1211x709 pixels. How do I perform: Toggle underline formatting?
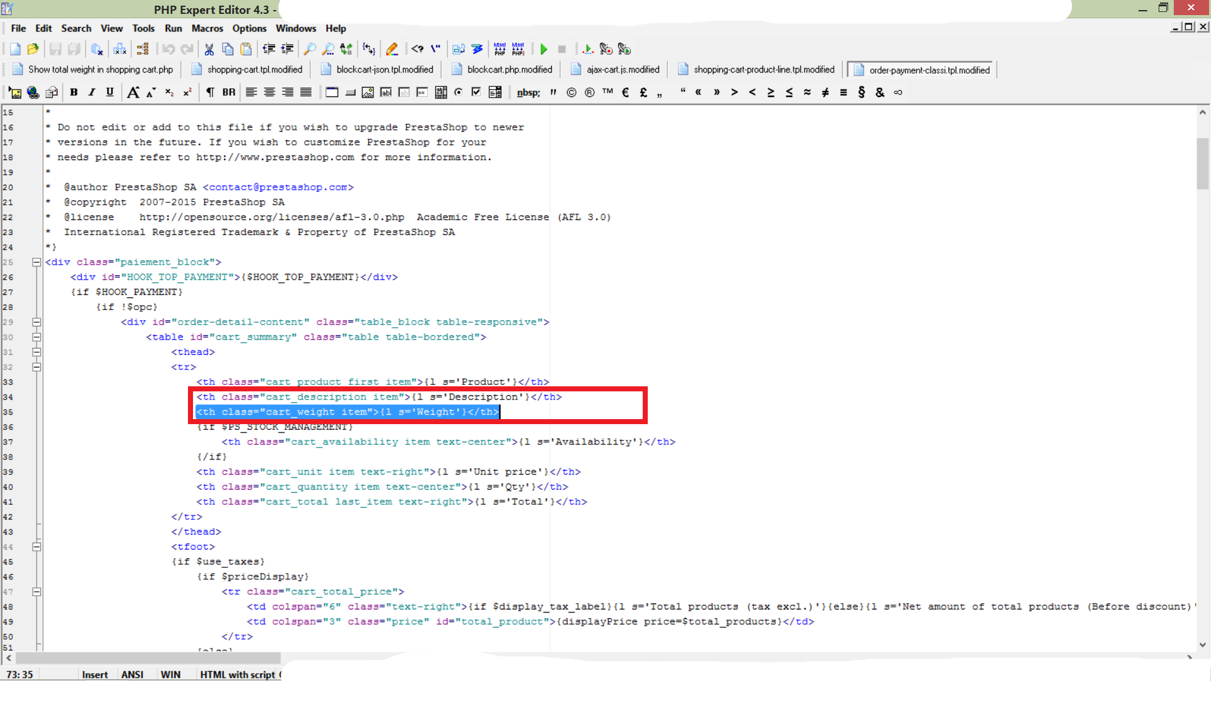click(x=110, y=93)
